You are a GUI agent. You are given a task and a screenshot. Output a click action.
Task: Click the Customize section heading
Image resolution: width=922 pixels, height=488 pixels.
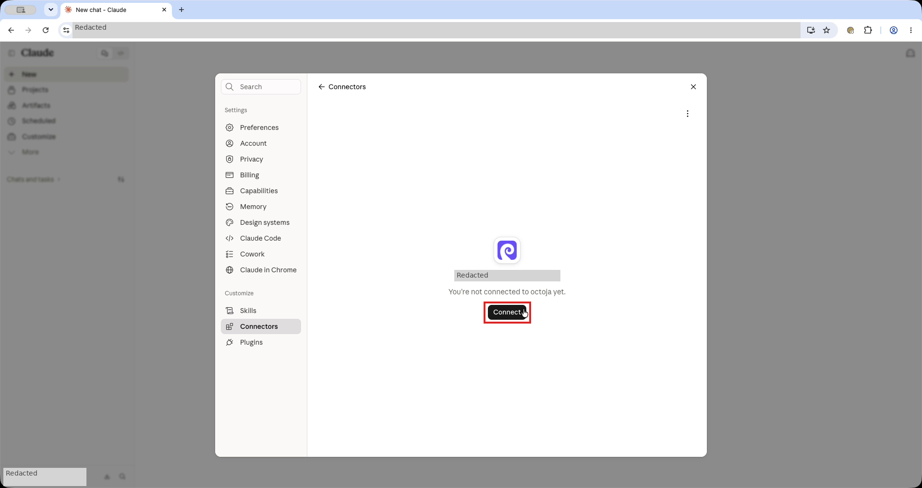[239, 293]
